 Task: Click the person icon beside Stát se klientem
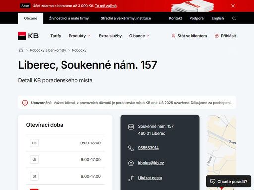tap(173, 36)
